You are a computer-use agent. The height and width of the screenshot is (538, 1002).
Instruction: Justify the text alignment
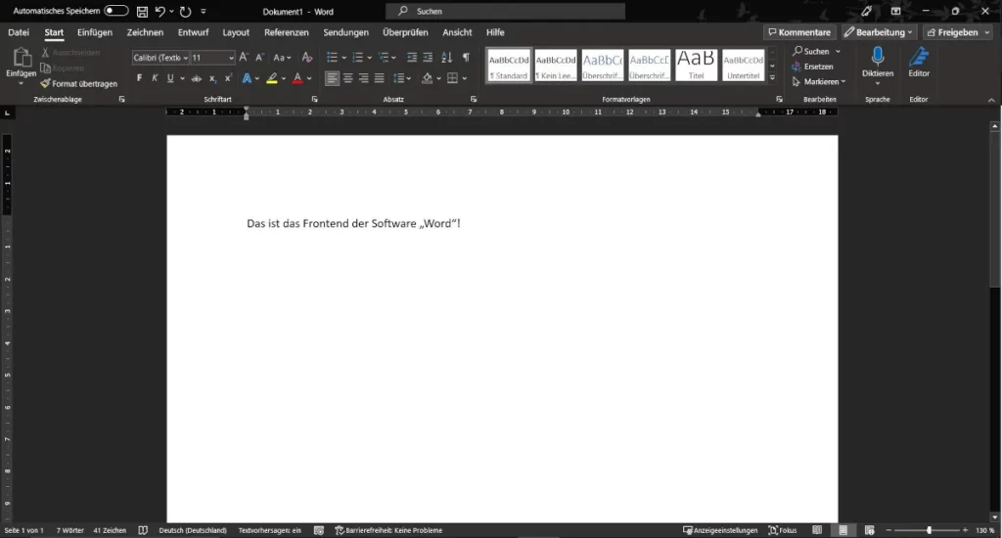coord(379,78)
